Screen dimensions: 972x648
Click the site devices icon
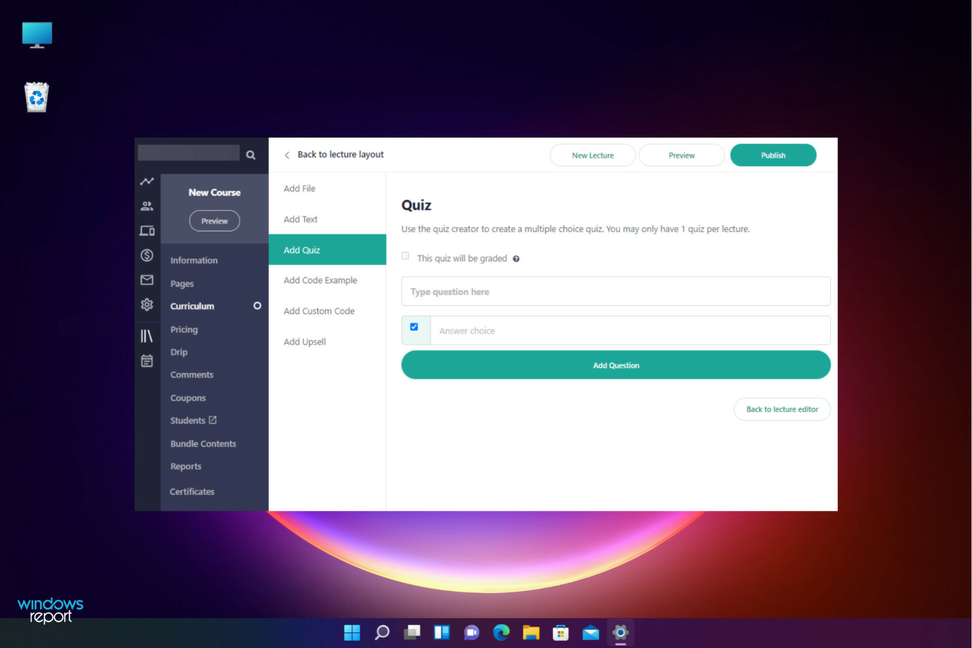coord(147,231)
